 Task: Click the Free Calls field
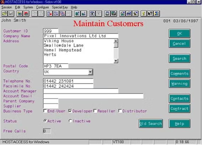coord(47,131)
